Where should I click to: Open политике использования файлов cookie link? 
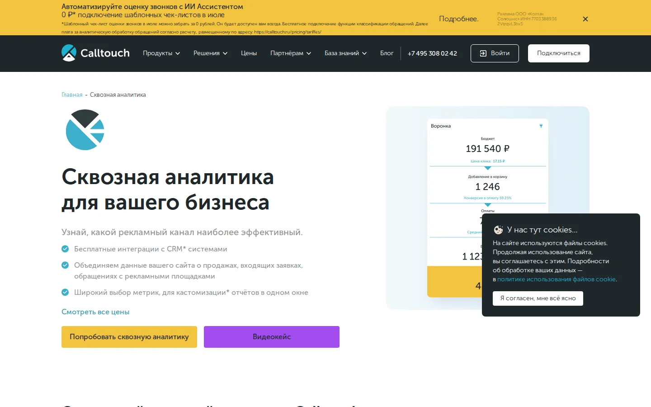tap(557, 279)
